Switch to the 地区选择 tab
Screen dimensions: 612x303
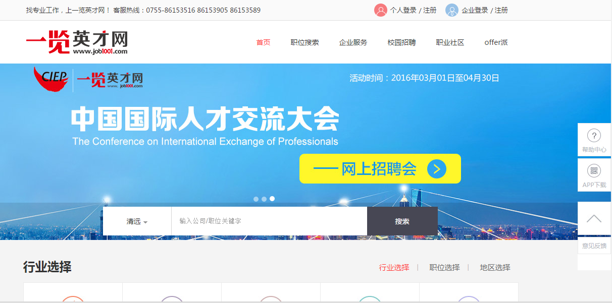point(495,268)
